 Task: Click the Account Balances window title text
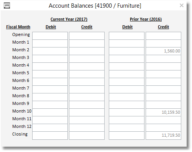click(95, 6)
